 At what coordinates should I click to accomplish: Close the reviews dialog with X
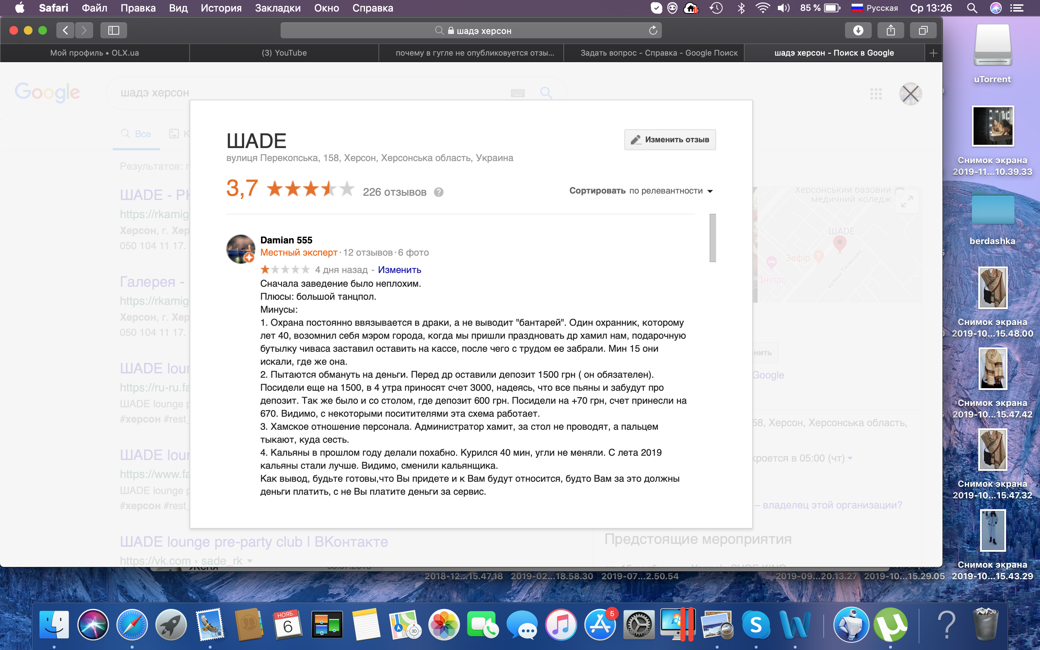point(910,94)
